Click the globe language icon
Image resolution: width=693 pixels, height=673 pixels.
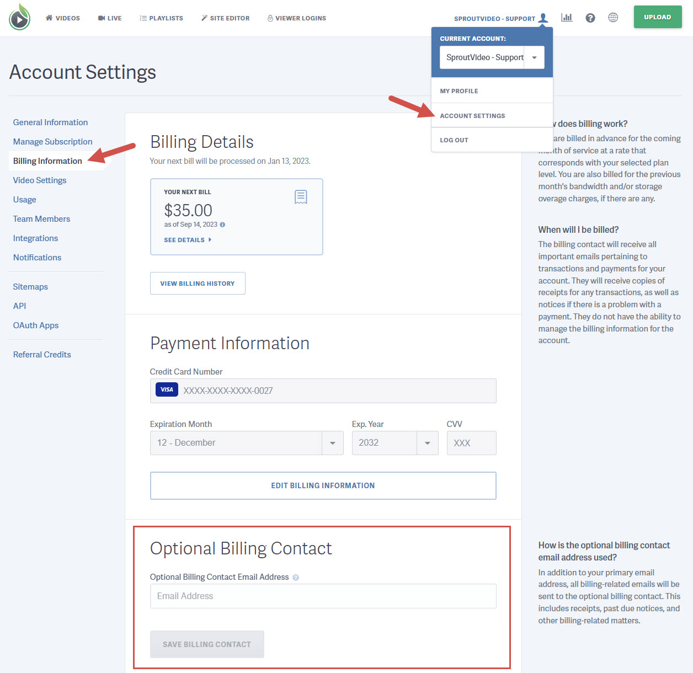(x=613, y=17)
